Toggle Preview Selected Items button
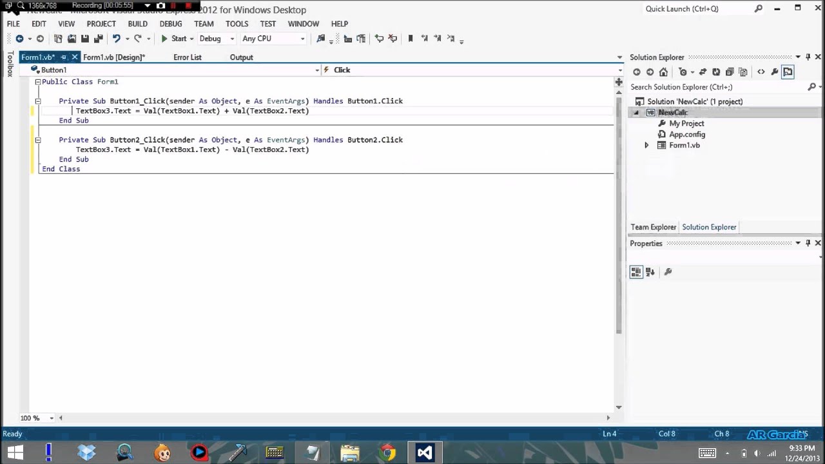The height and width of the screenshot is (464, 825). pos(788,72)
